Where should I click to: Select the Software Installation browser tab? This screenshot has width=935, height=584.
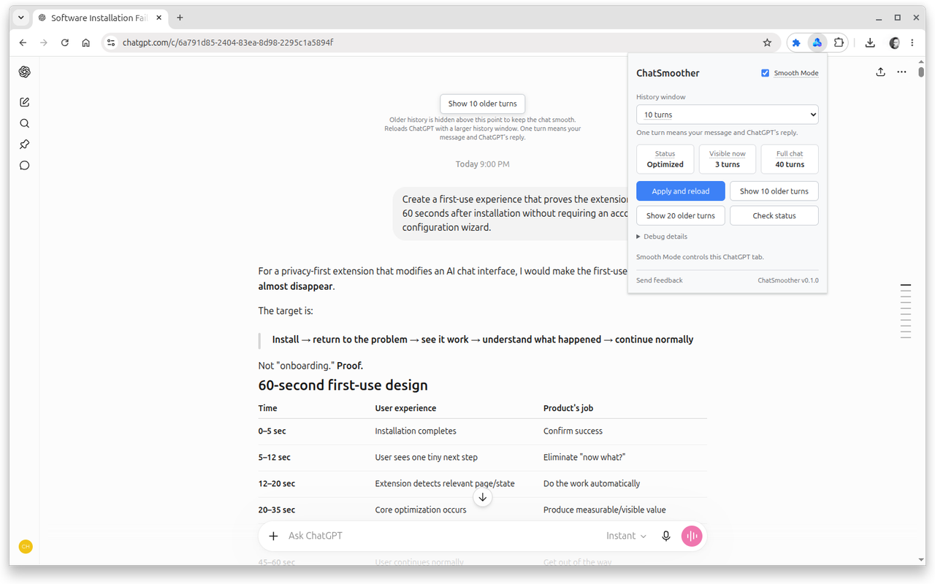[x=99, y=18]
